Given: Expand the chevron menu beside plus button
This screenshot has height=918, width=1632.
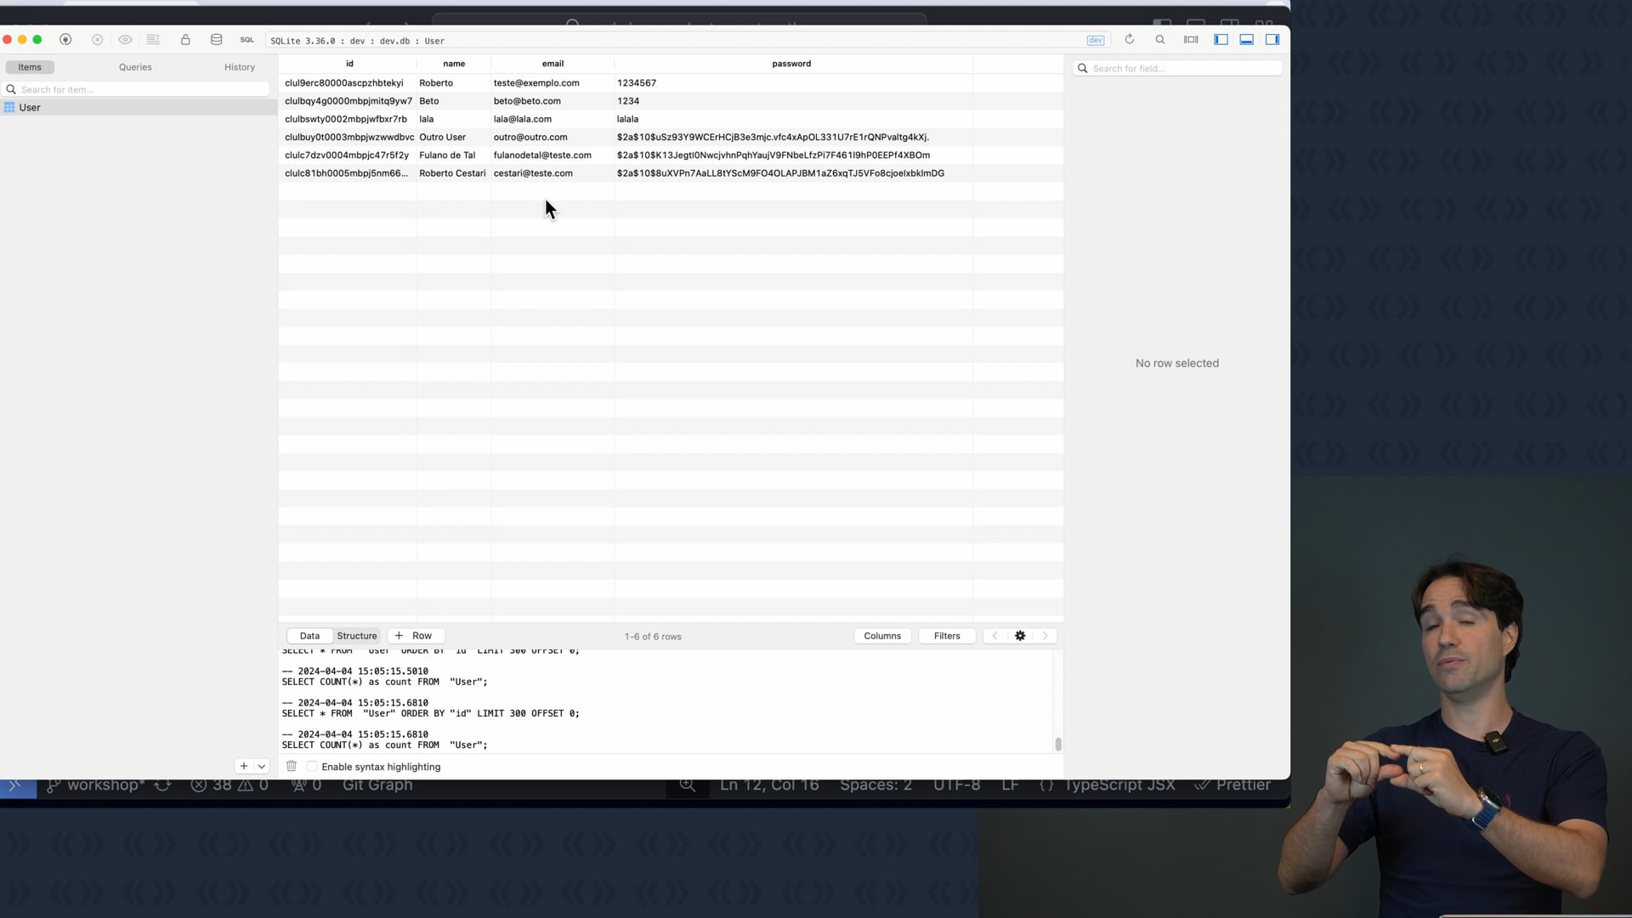Looking at the screenshot, I should pyautogui.click(x=261, y=767).
